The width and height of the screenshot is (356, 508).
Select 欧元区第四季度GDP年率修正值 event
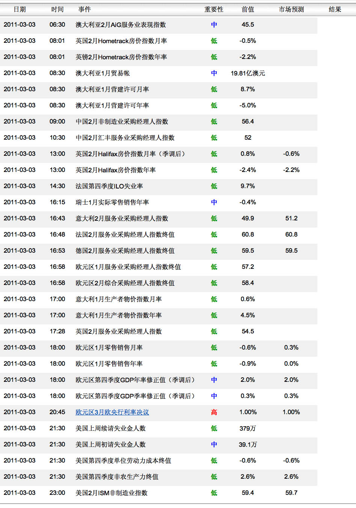[136, 380]
